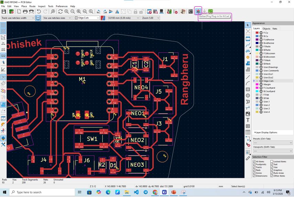The width and height of the screenshot is (294, 197).
Task: Toggle Tracks selection filter checkbox
Action: click(254, 167)
